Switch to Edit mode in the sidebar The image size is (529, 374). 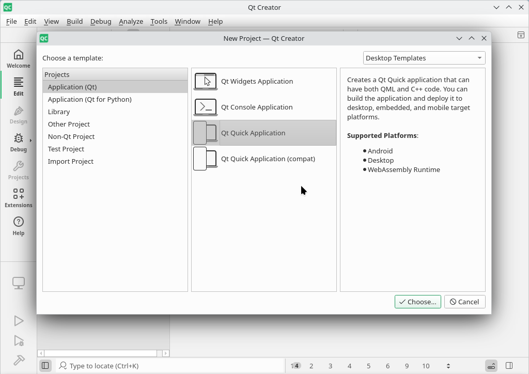(x=18, y=87)
